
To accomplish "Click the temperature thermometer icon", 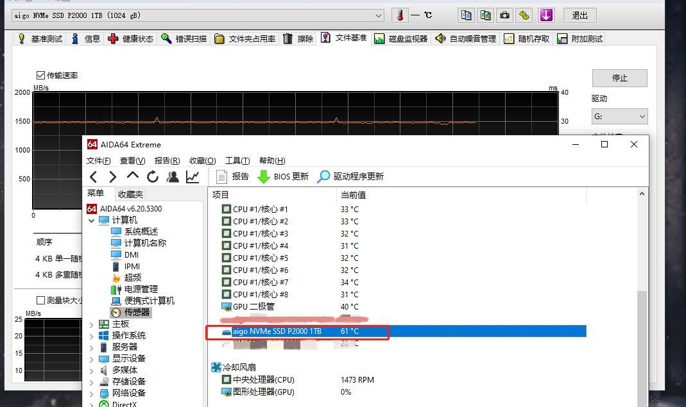I will coord(400,14).
